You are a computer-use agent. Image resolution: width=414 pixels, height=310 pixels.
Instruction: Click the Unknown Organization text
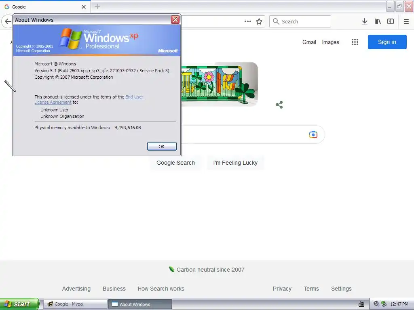point(62,116)
